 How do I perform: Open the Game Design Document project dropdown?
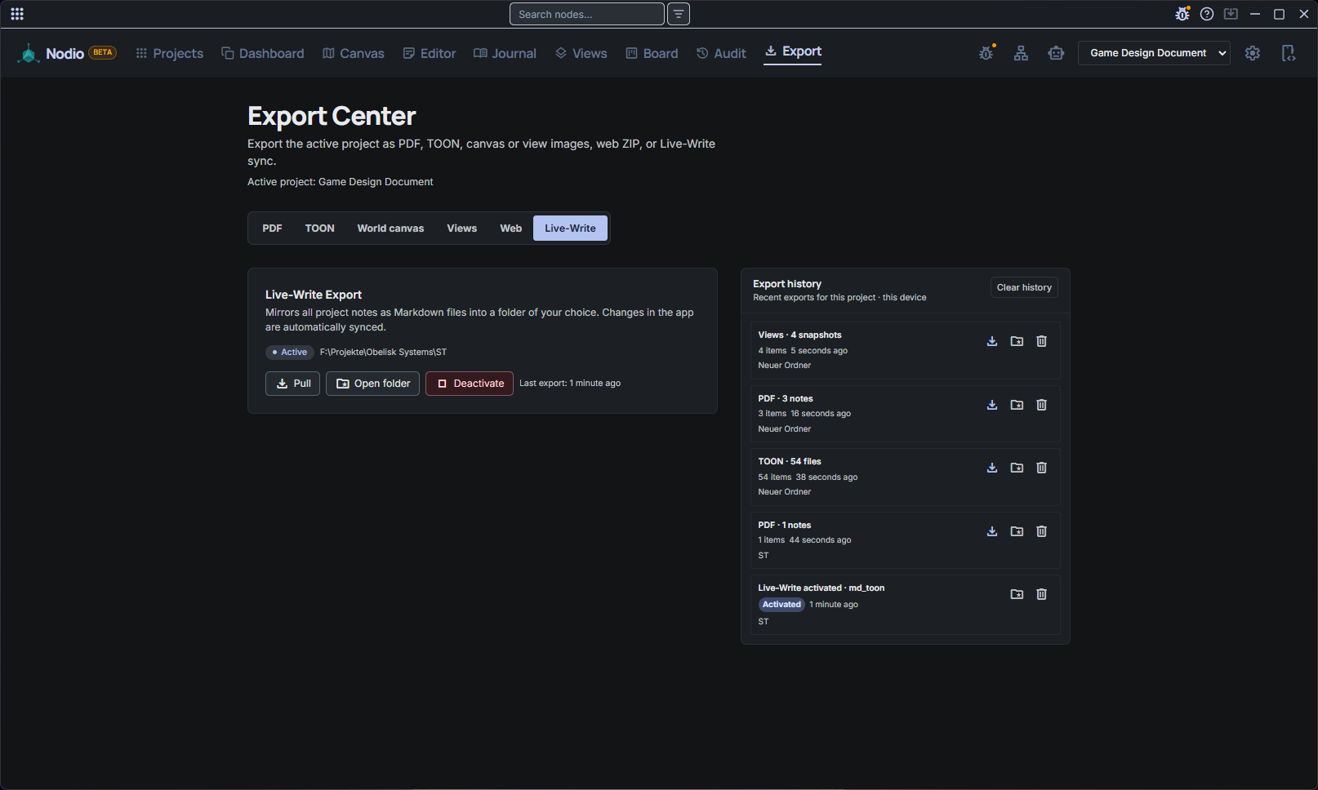(1154, 53)
